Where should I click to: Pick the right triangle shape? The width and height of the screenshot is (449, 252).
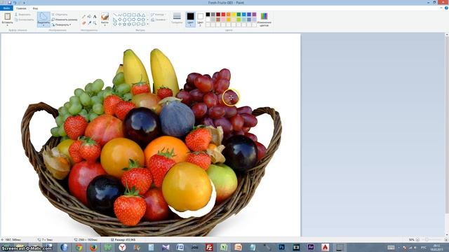(115, 20)
